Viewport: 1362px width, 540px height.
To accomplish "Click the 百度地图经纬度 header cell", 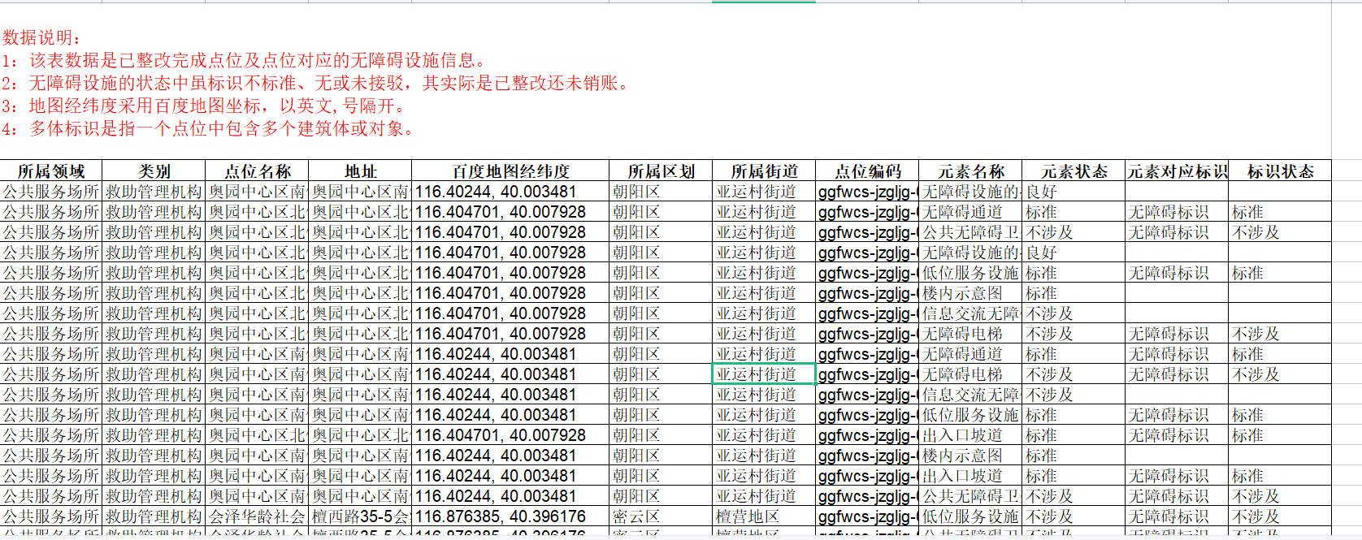I will coord(510,171).
